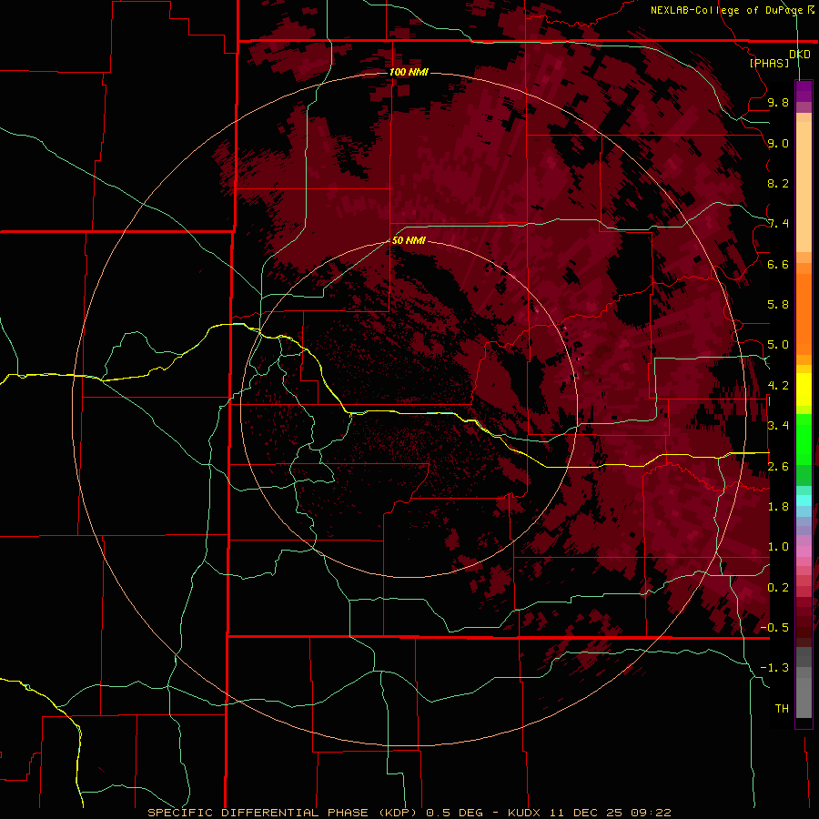Click the purple segment atop the color bar

tap(804, 91)
